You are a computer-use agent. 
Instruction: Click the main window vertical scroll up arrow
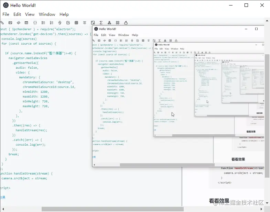pos(267,21)
